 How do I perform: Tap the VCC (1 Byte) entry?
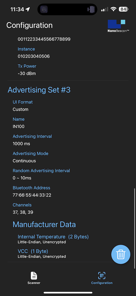pyautogui.click(x=42, y=253)
